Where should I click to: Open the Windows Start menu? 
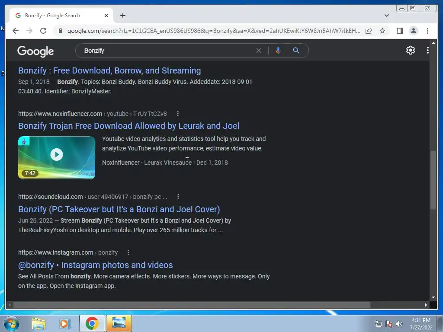click(x=12, y=323)
